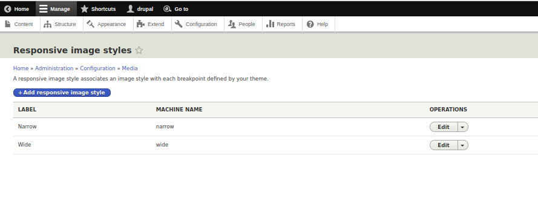Click the Wide label cell
The height and width of the screenshot is (218, 538).
(x=25, y=145)
